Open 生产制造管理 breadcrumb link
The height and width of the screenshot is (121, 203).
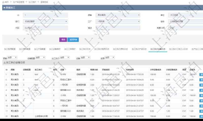tap(19, 2)
